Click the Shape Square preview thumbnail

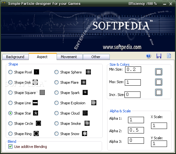coord(42,92)
